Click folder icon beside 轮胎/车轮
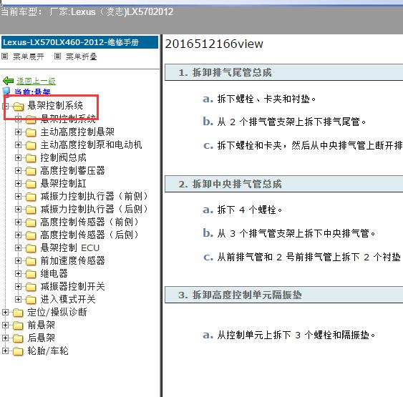403x397 pixels. (x=18, y=351)
